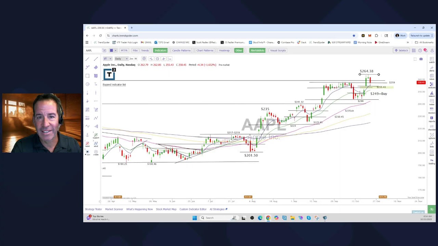
Task: Expand the bookmarks overflow chevron
Action: pyautogui.click(x=408, y=42)
